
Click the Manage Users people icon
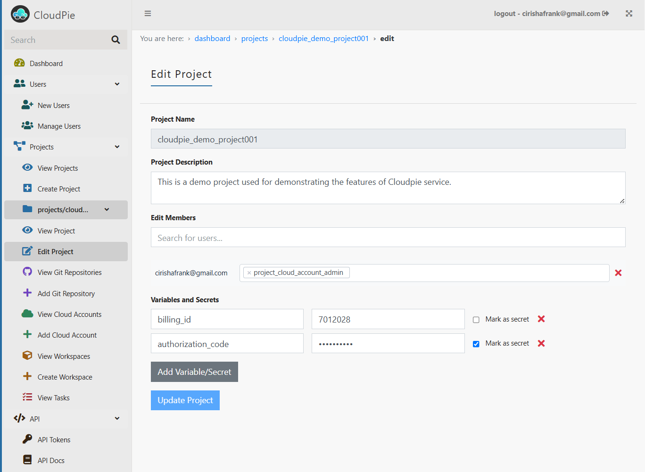coord(27,125)
